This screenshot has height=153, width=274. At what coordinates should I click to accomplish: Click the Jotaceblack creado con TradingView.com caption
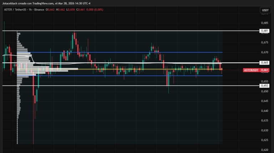(28, 3)
